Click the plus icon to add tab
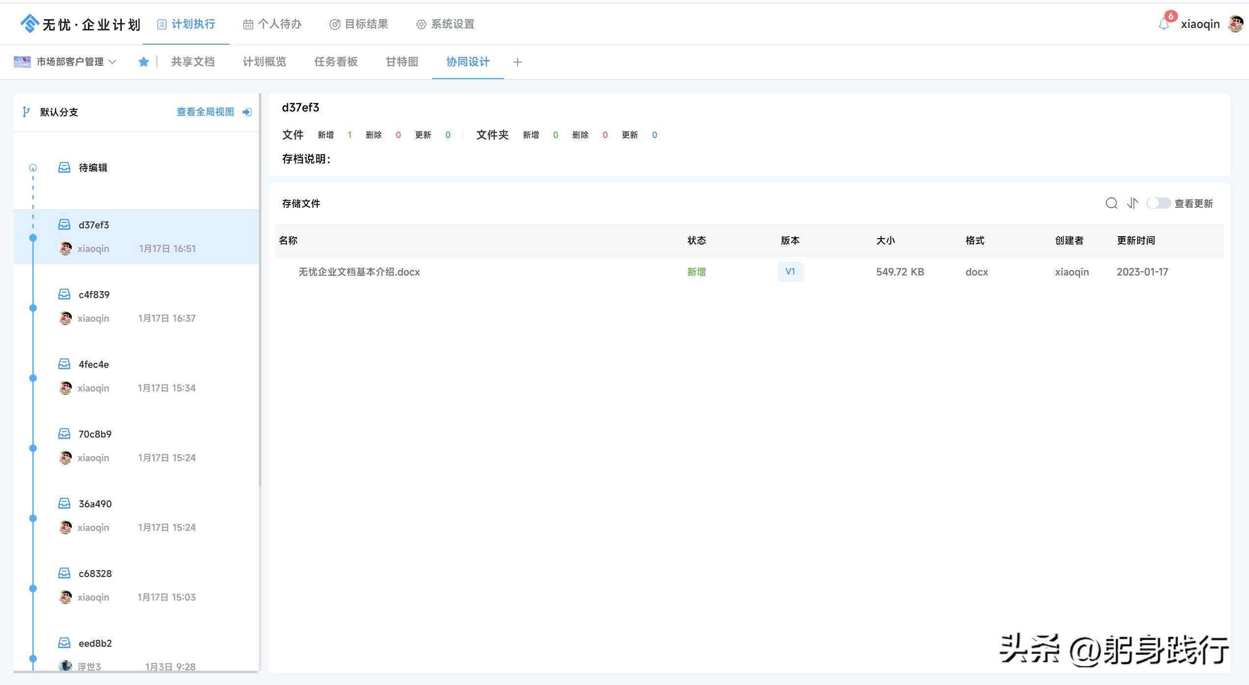Image resolution: width=1249 pixels, height=685 pixels. 517,62
